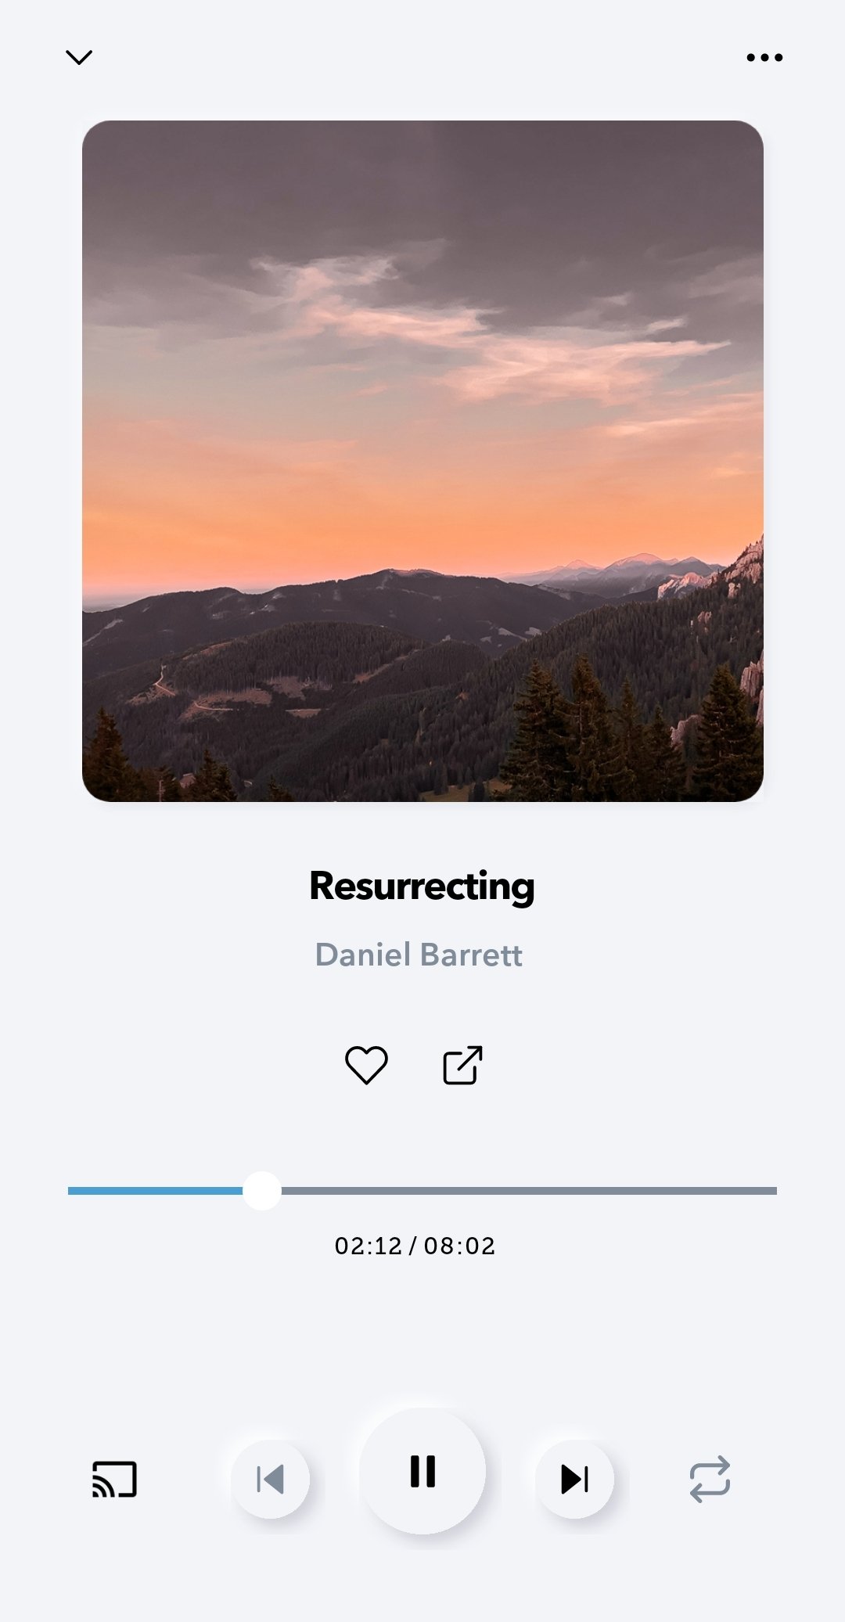Jump back on the blue played portion
Viewport: 845px width, 1622px height.
click(155, 1191)
